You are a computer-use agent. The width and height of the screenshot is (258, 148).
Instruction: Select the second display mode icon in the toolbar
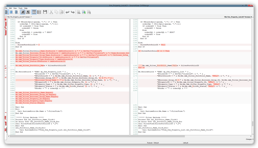click(x=11, y=12)
